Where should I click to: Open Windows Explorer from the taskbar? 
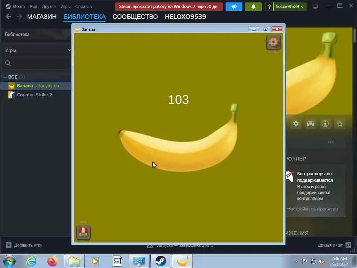pos(74,261)
